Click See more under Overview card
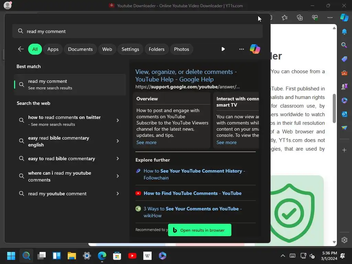Screen dimensions: 352x264 [x=146, y=142]
